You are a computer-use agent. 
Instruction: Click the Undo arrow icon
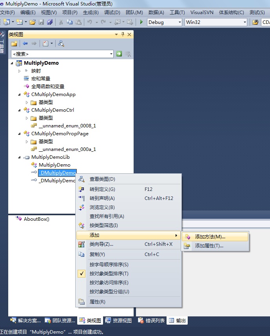pyautogui.click(x=89, y=22)
